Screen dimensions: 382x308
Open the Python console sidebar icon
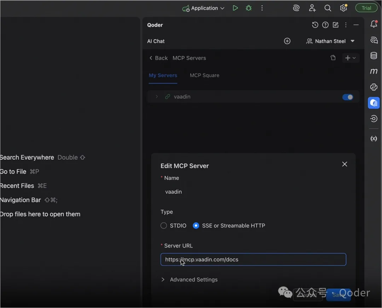(x=374, y=87)
